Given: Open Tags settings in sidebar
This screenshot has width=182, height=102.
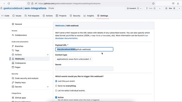Looking at the screenshot, I should pos(17,50).
